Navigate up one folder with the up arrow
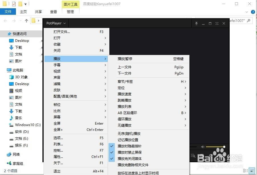Viewport: 257px width, 175px height. [x=26, y=20]
